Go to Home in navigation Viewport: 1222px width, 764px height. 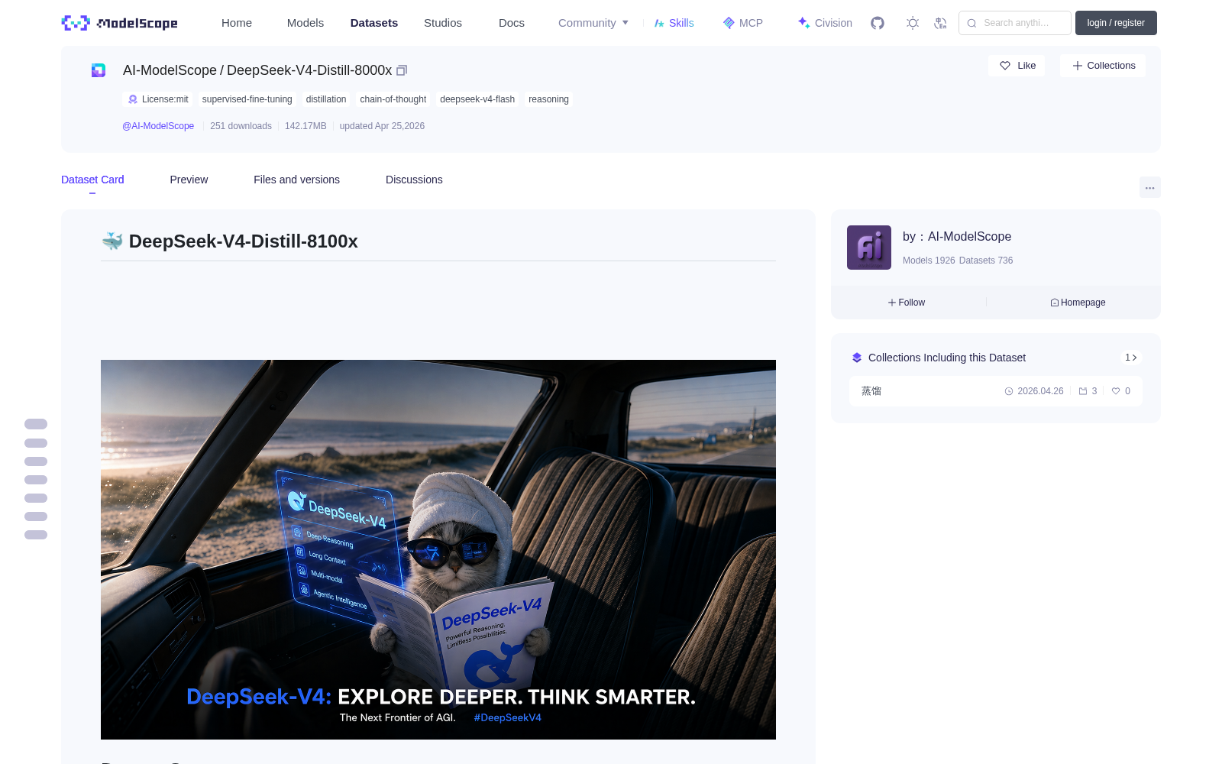pos(237,23)
